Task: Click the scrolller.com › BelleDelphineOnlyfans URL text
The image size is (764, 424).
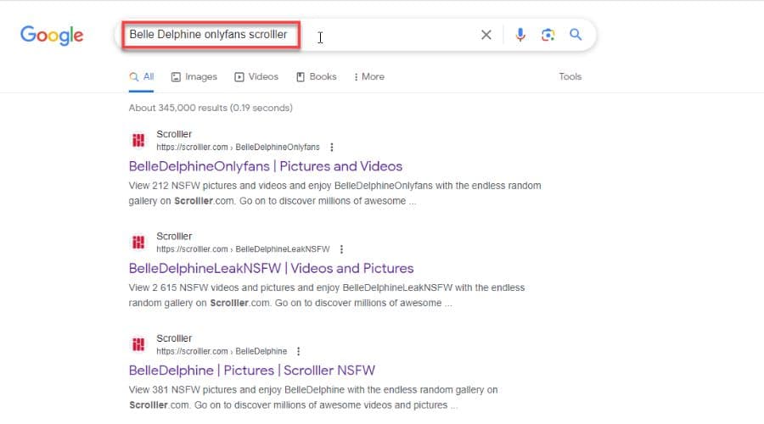Action: click(x=238, y=147)
